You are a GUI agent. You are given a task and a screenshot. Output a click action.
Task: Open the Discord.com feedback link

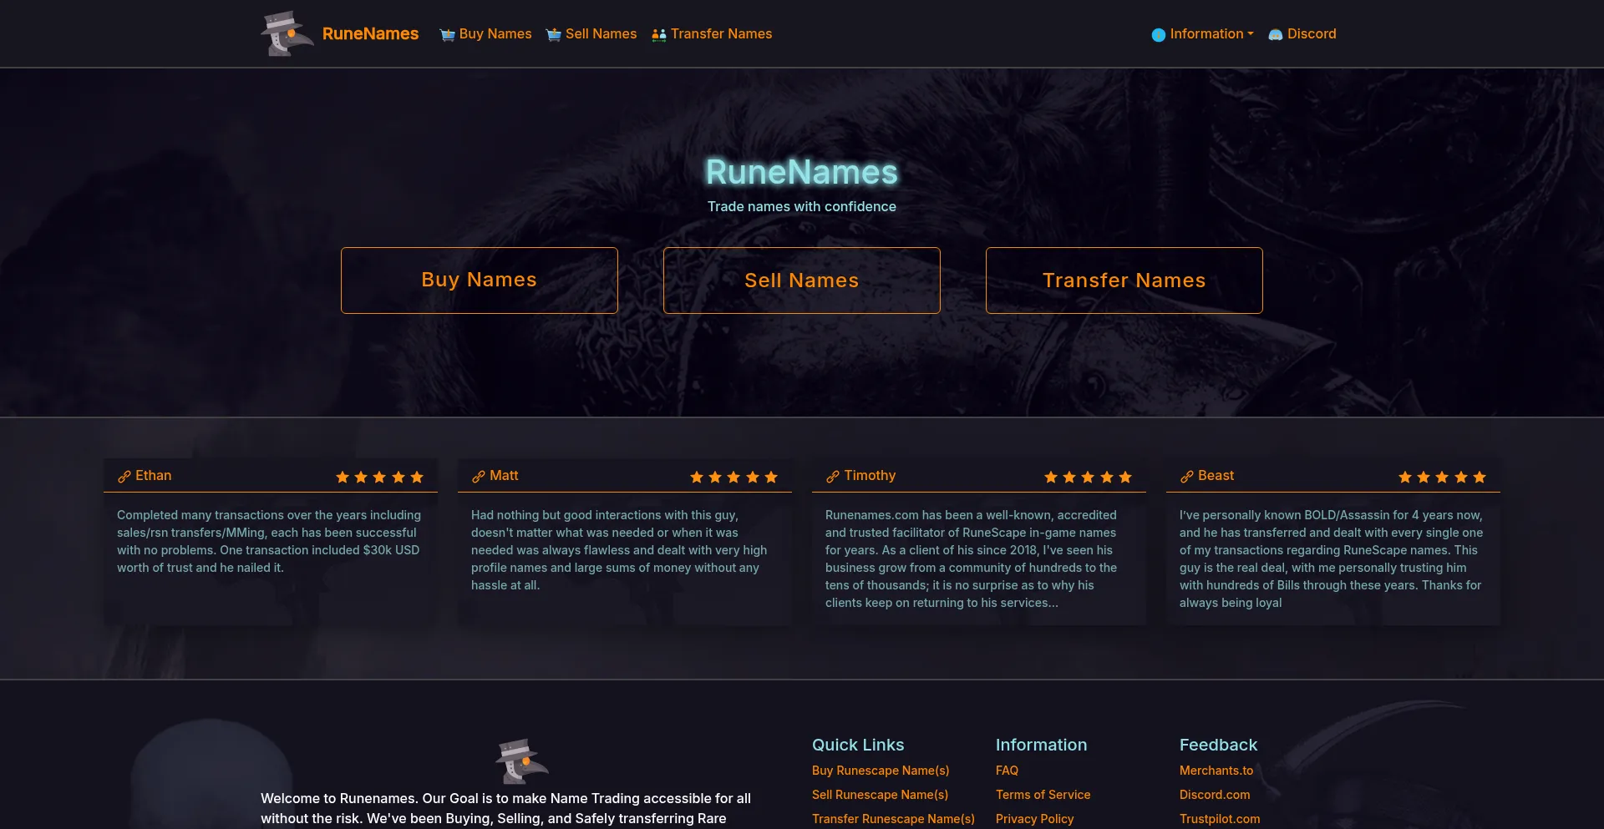[x=1215, y=795]
